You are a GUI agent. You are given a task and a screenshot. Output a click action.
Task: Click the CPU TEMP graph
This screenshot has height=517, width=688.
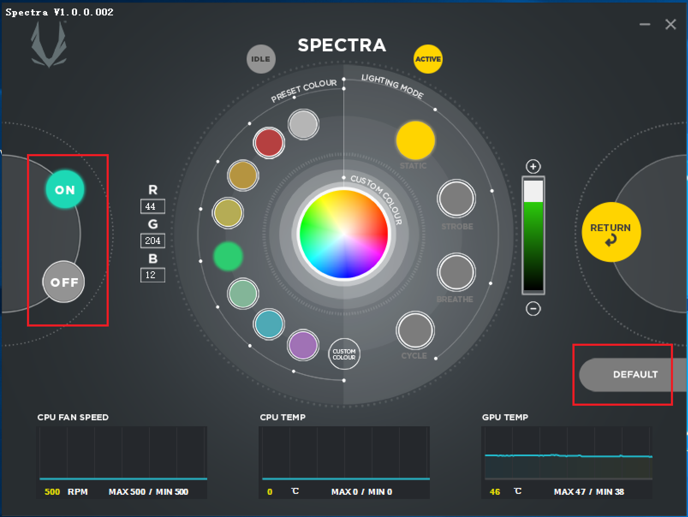[x=344, y=454]
